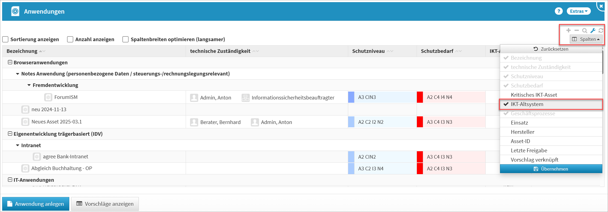Click red Schutzbedarf swatch in ForumISM row
The image size is (608, 212).
[420, 97]
